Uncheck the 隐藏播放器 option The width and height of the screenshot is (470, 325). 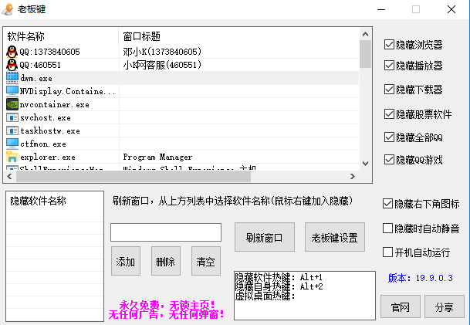tap(389, 66)
